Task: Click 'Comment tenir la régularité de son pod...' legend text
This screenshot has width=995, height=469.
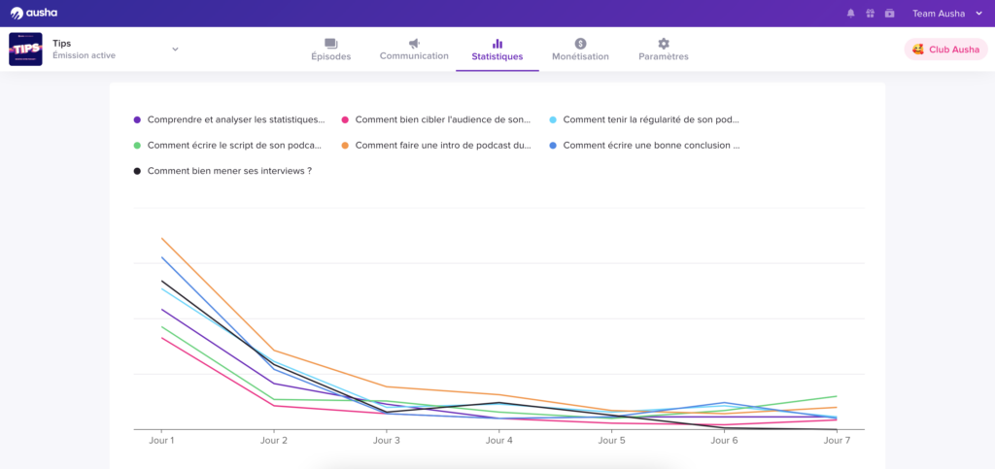Action: click(x=651, y=119)
